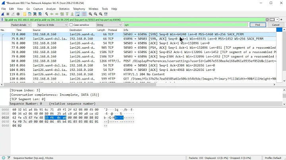
Task: Open the Statistics menu
Action: [x=64, y=9]
